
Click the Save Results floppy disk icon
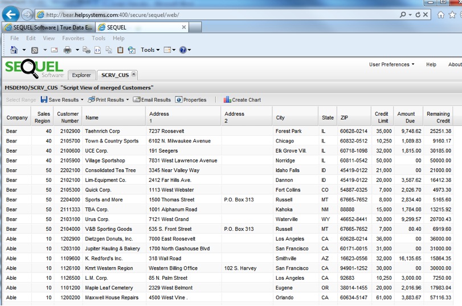44,99
